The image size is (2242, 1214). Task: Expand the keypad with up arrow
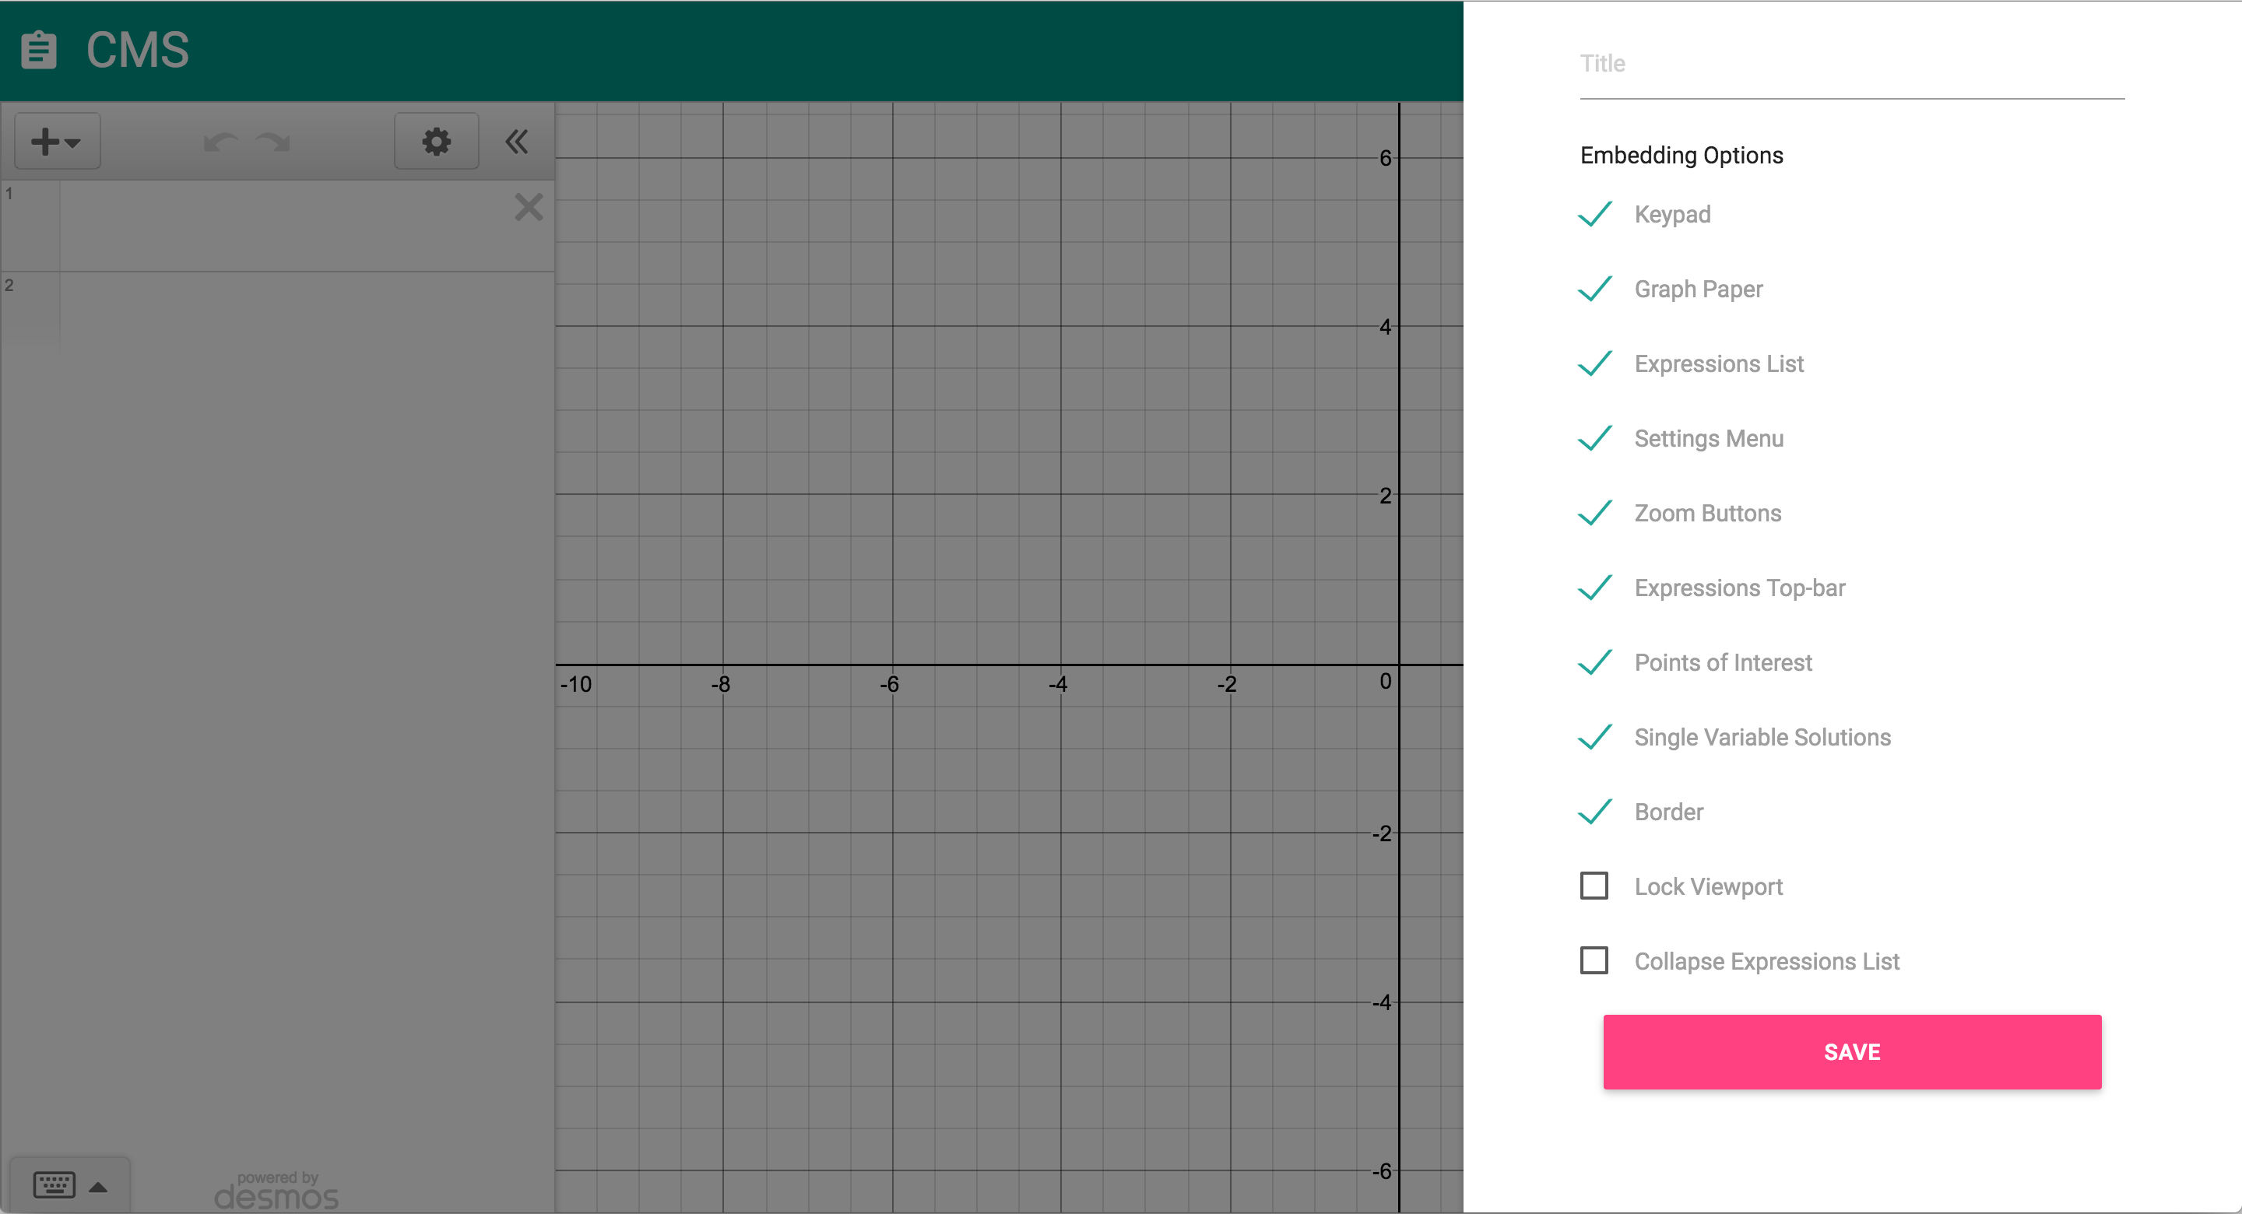click(x=98, y=1186)
